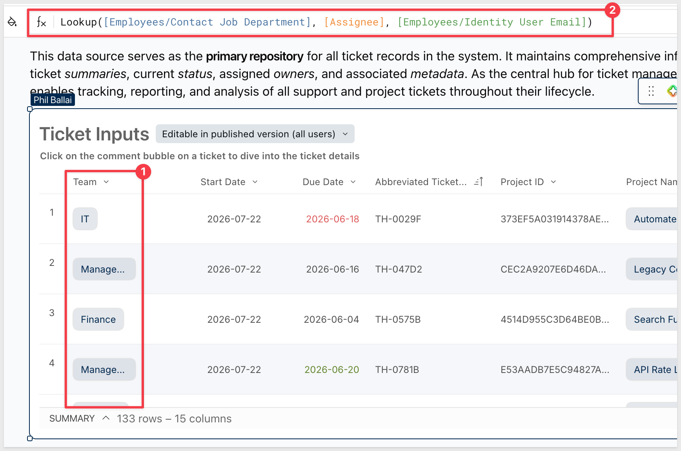Screen dimensions: 681x451
Task: Click the primary repository description paragraph
Action: point(353,74)
